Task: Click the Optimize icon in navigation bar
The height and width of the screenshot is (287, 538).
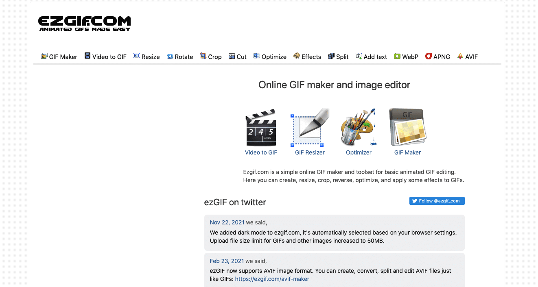Action: [x=257, y=56]
